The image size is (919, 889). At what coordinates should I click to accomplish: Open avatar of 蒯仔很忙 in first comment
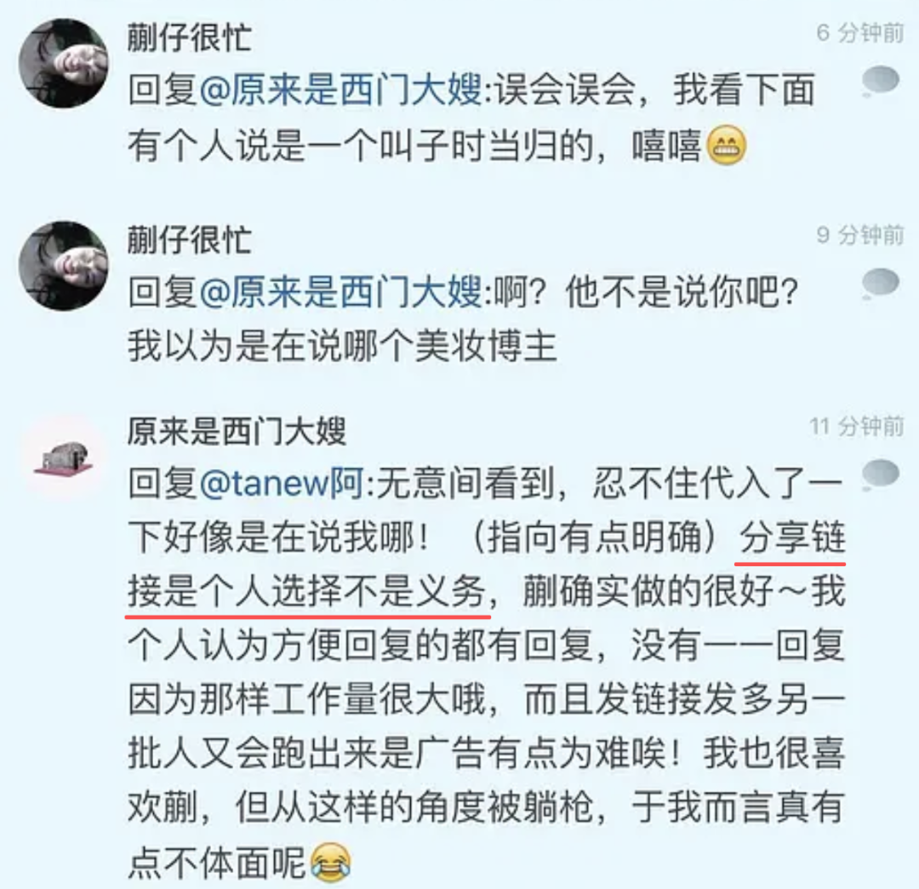63,63
